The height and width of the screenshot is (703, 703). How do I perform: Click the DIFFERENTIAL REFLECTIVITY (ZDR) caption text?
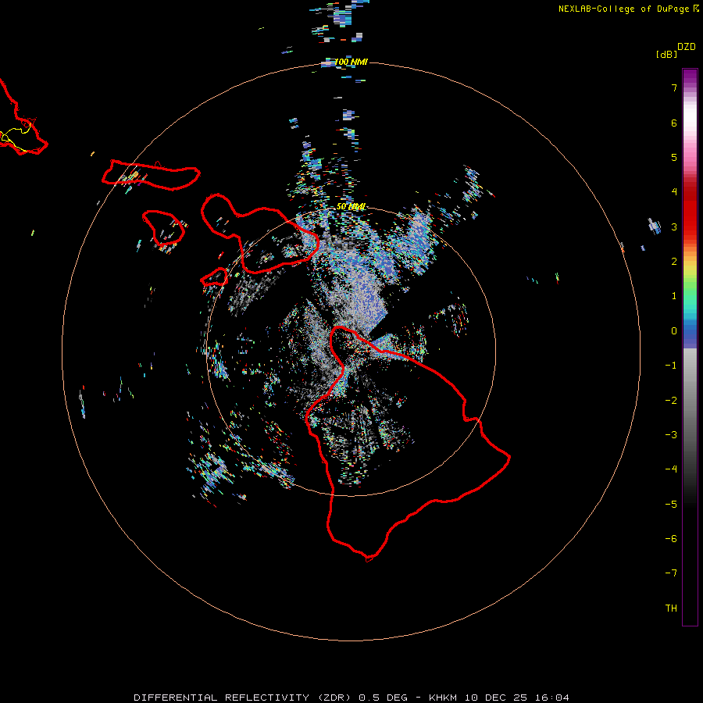244,698
